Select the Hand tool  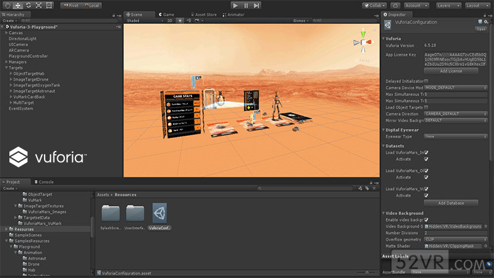(8, 6)
